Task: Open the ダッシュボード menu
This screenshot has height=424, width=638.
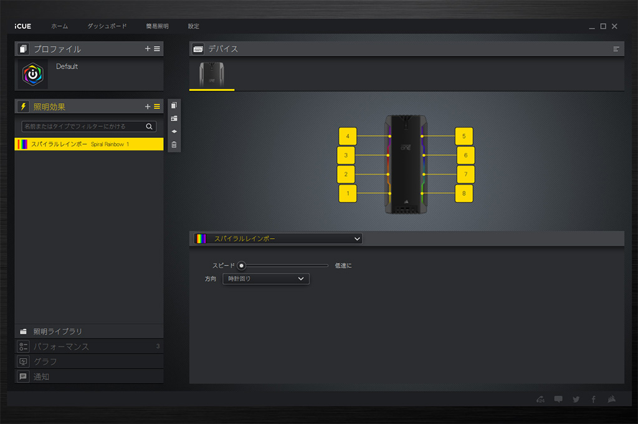Action: (107, 26)
